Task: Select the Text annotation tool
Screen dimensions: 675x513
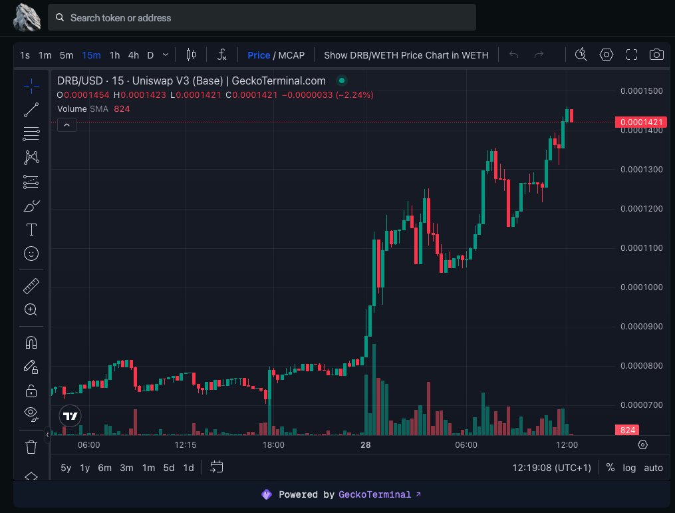Action: point(31,230)
